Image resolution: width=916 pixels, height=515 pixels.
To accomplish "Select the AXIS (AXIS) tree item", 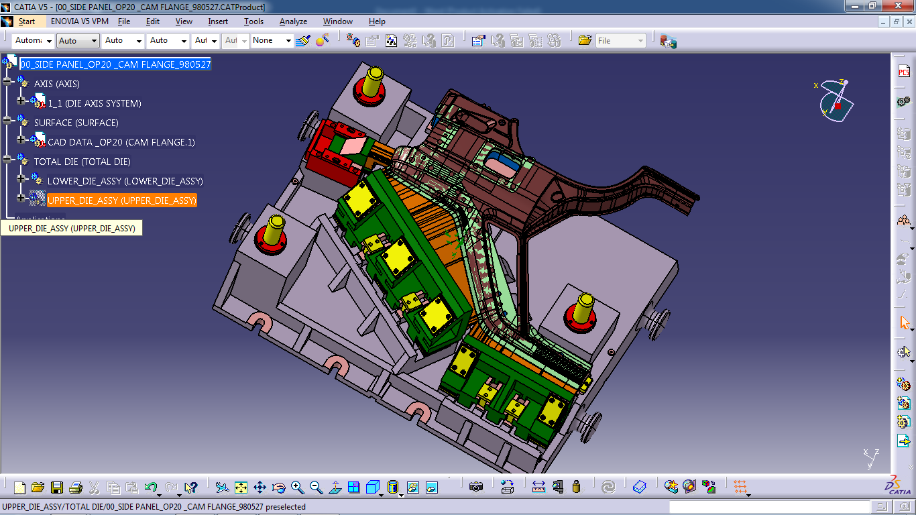I will (x=56, y=84).
